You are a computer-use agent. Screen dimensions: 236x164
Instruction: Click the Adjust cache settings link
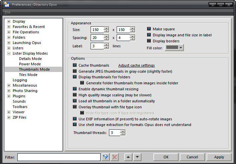tap(136, 65)
